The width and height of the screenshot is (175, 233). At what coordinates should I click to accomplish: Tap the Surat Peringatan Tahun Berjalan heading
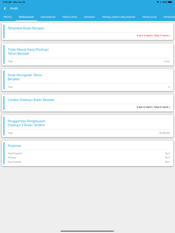(x=25, y=77)
